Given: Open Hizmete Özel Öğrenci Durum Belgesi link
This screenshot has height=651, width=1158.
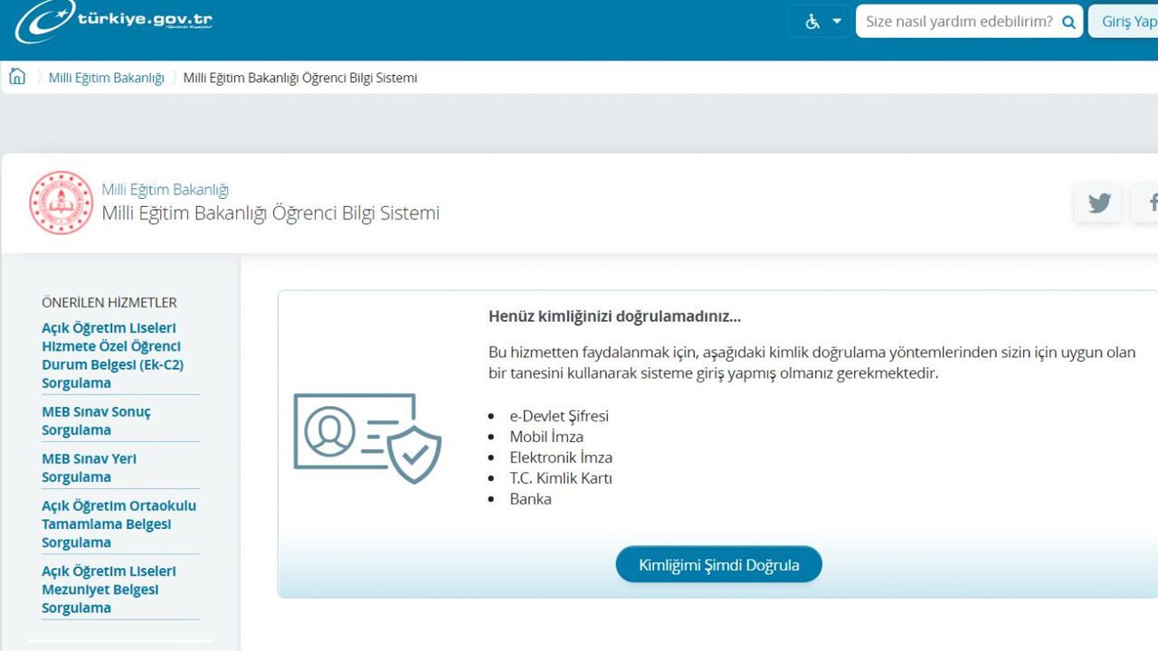Looking at the screenshot, I should (112, 355).
